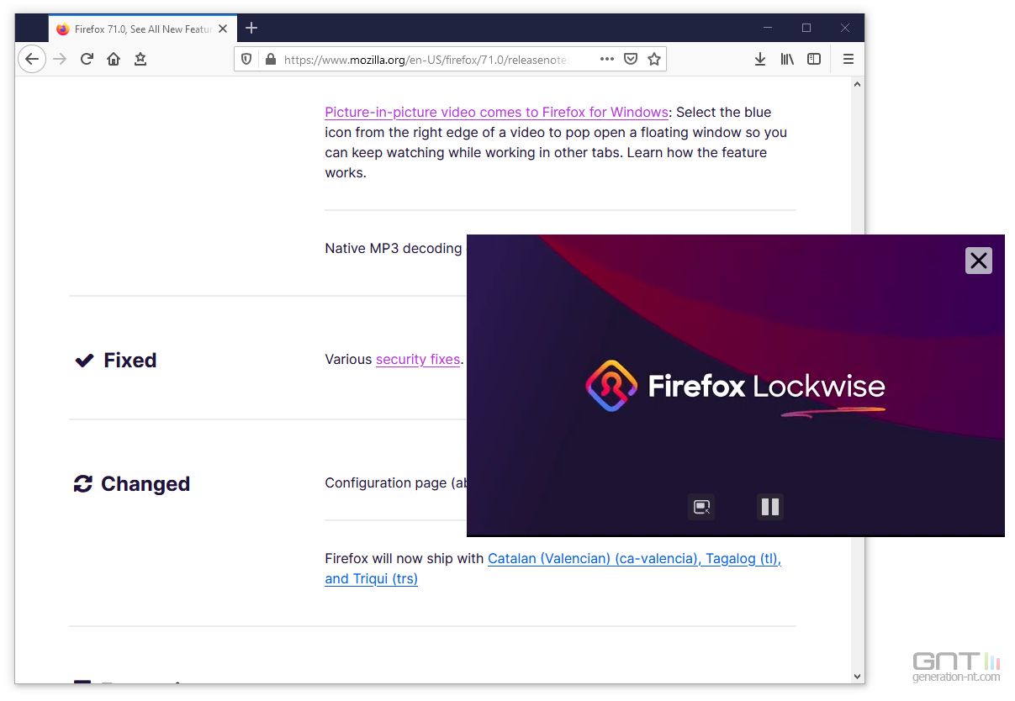The image size is (1015, 701).
Task: Send the video back to its tab
Action: point(701,507)
